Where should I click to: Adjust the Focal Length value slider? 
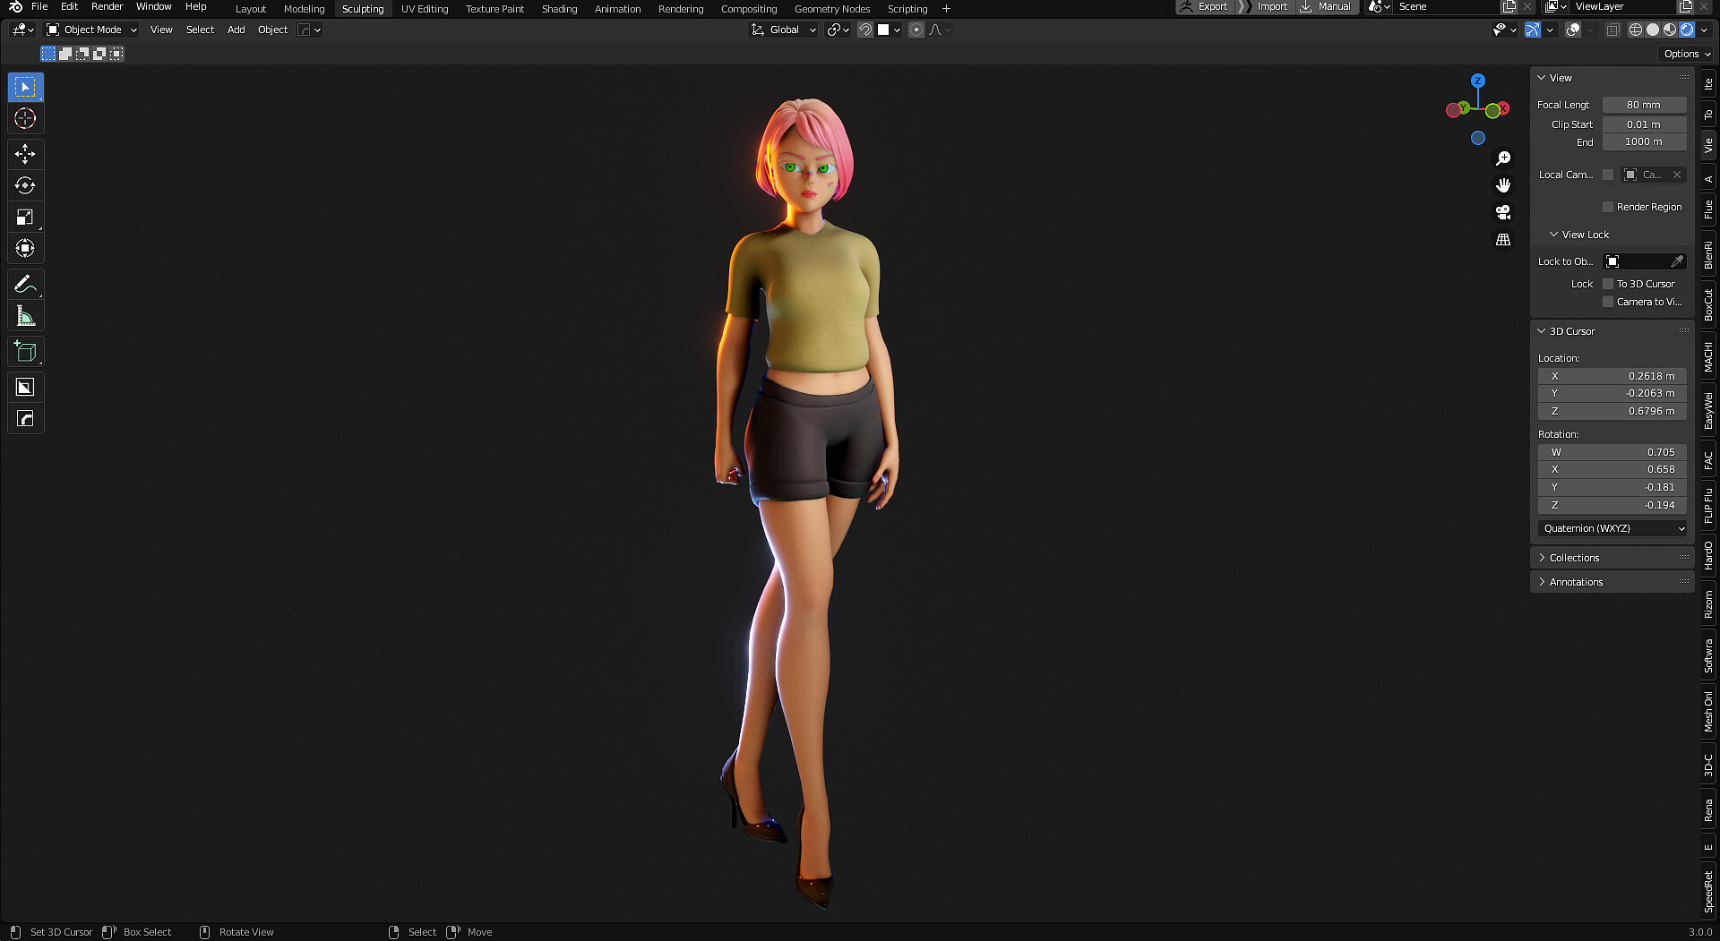(x=1644, y=105)
